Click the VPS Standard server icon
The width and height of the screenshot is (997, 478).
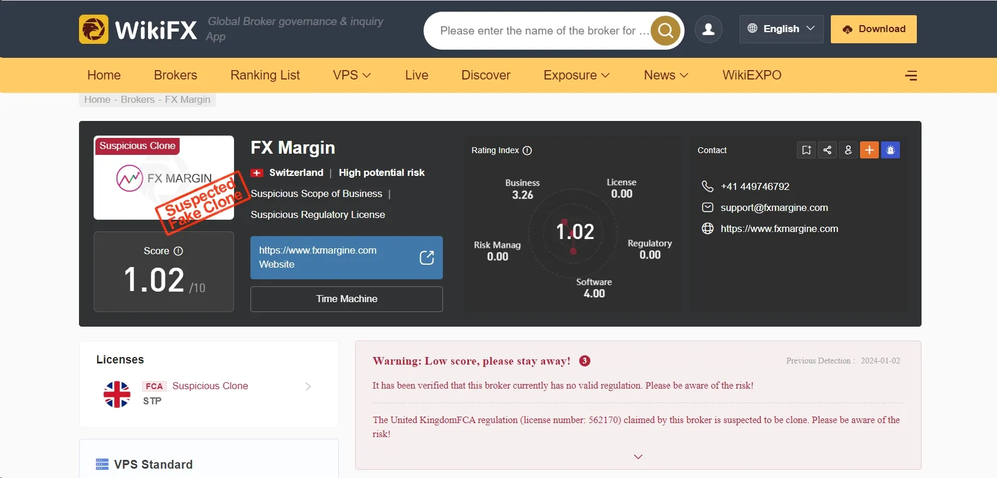tap(102, 465)
